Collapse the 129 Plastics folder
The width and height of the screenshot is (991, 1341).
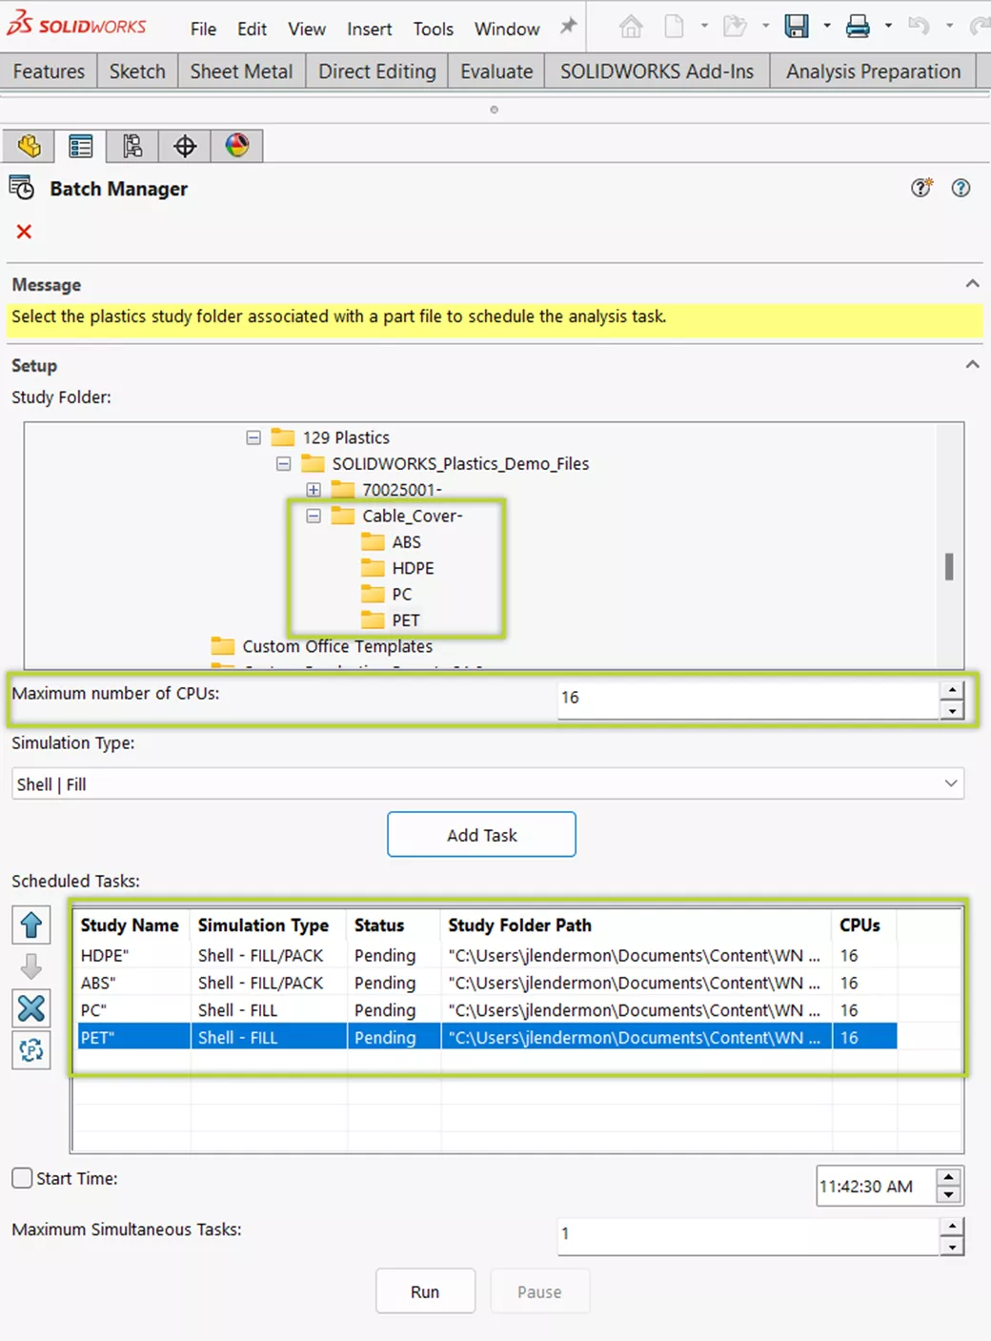[x=253, y=437]
